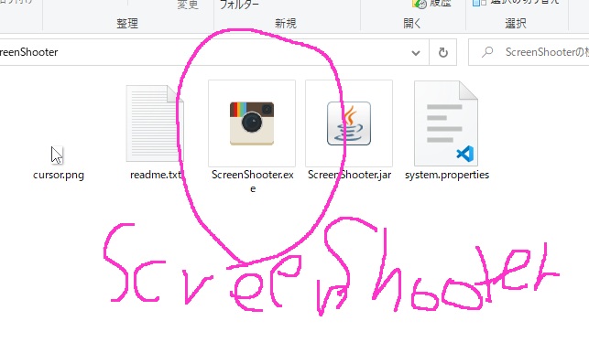The width and height of the screenshot is (589, 353).
Task: Click the ScreenShooter.exe file name label
Action: [x=253, y=181]
